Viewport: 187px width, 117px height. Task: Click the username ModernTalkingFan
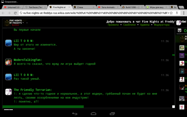28,60
